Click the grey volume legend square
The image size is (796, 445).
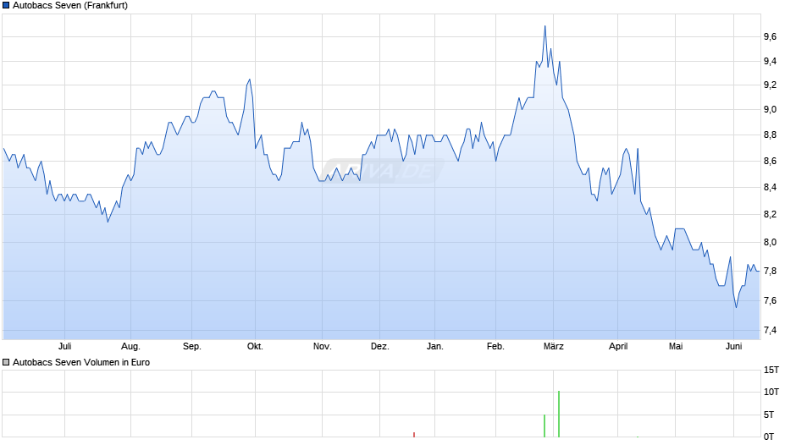[x=6, y=362]
